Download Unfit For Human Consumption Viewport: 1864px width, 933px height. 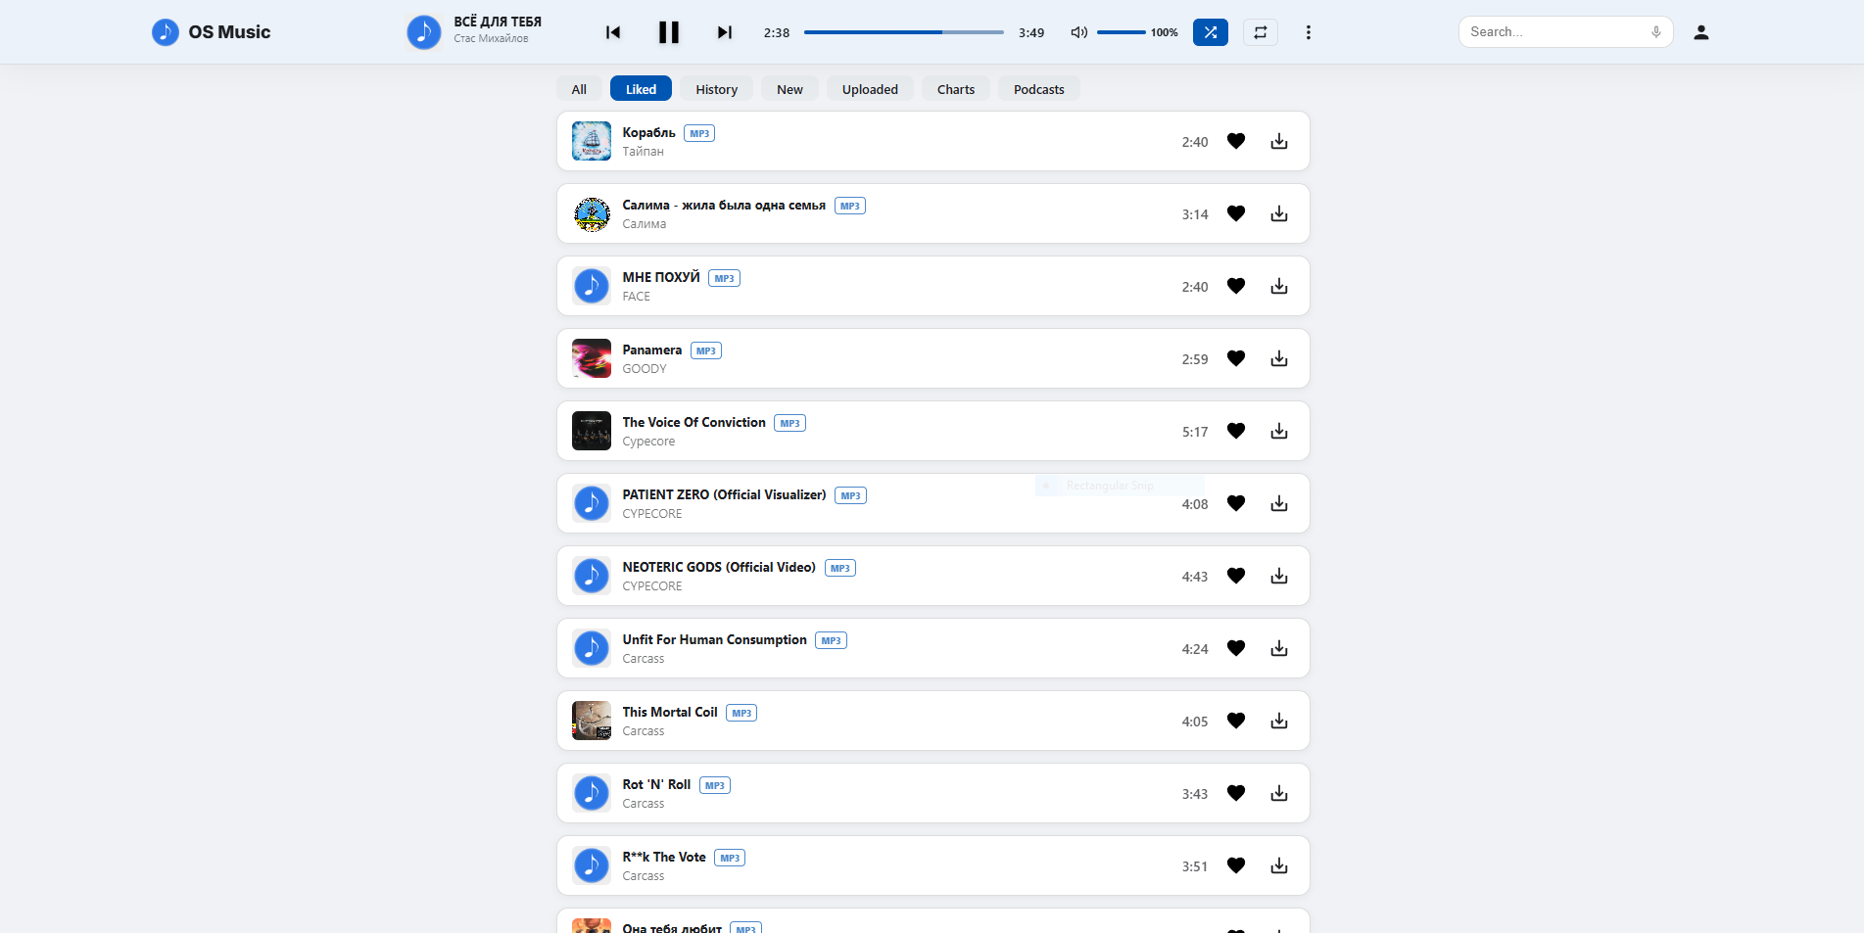point(1279,648)
